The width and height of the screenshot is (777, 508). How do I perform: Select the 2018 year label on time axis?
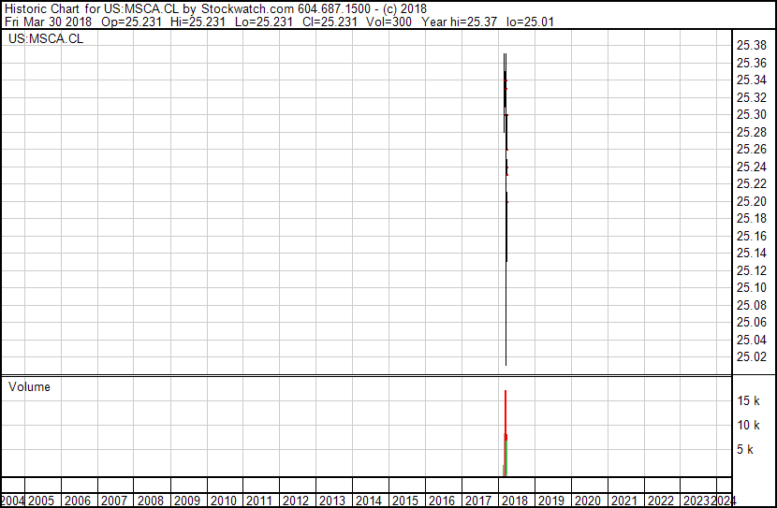pos(514,501)
